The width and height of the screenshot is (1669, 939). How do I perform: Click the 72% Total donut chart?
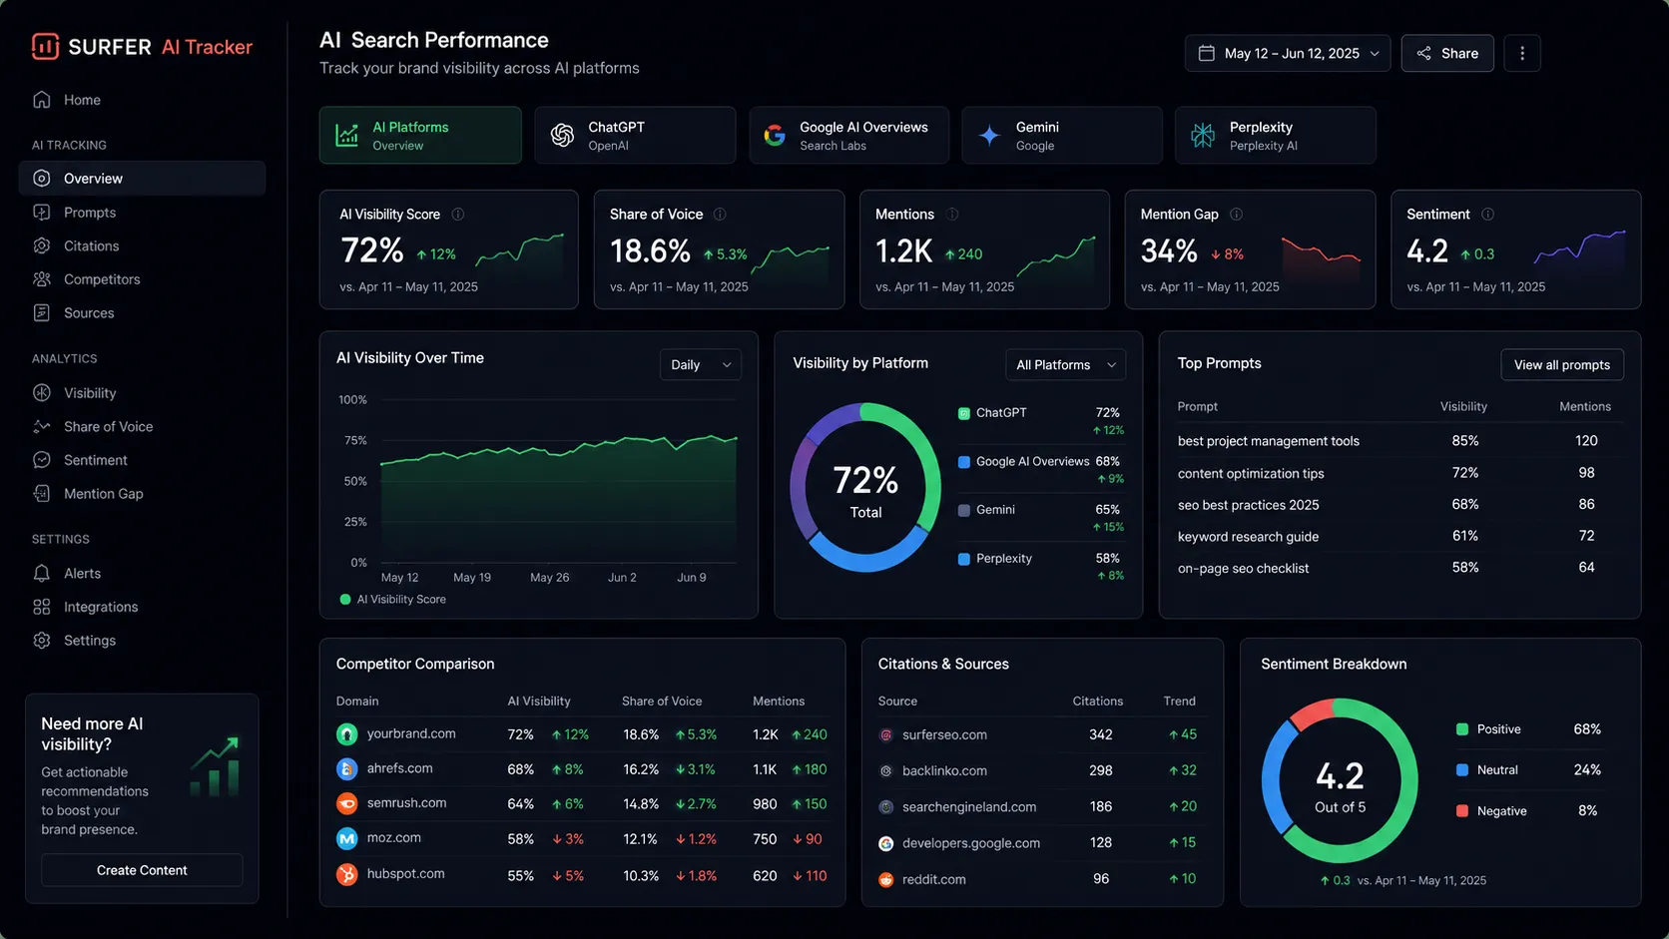pyautogui.click(x=865, y=488)
